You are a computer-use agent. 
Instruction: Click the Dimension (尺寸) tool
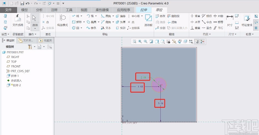click(230, 20)
